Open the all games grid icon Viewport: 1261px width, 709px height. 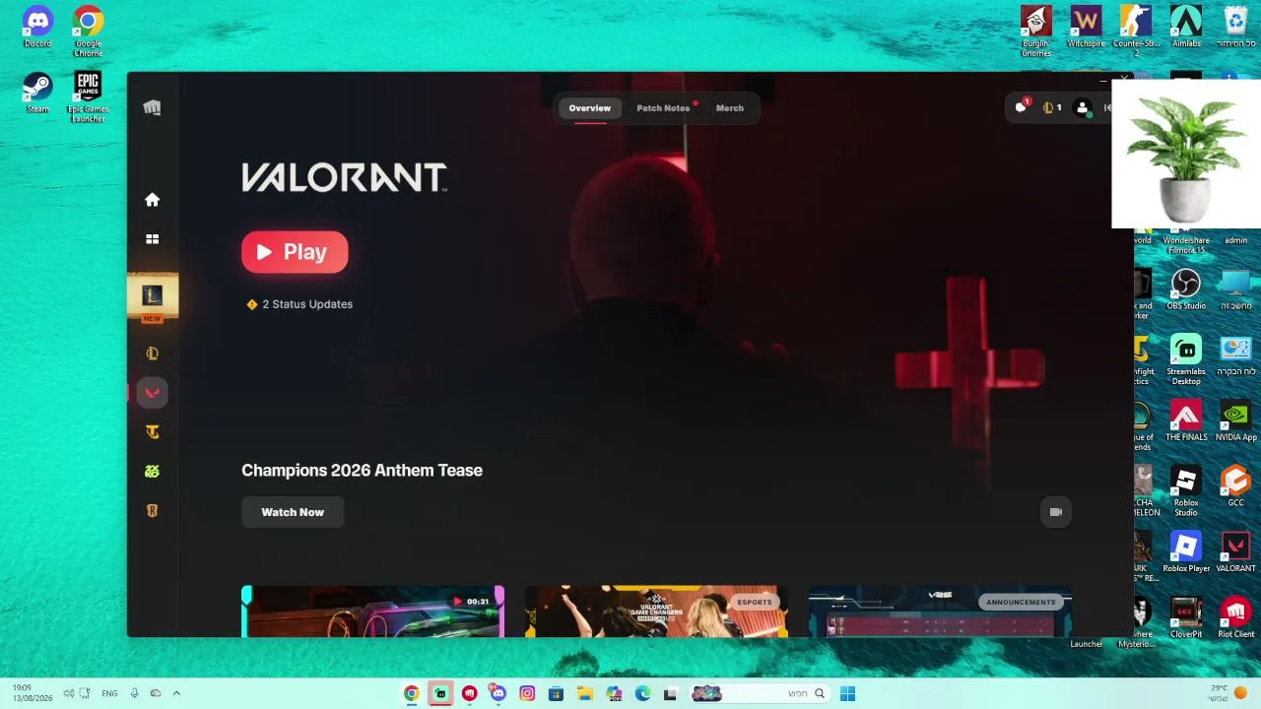tap(152, 239)
